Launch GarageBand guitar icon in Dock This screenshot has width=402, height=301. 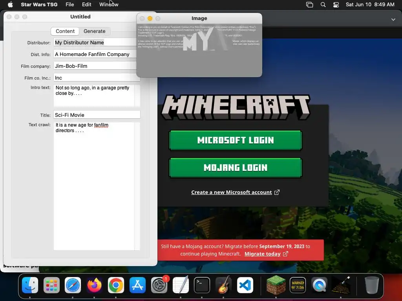pyautogui.click(x=223, y=285)
